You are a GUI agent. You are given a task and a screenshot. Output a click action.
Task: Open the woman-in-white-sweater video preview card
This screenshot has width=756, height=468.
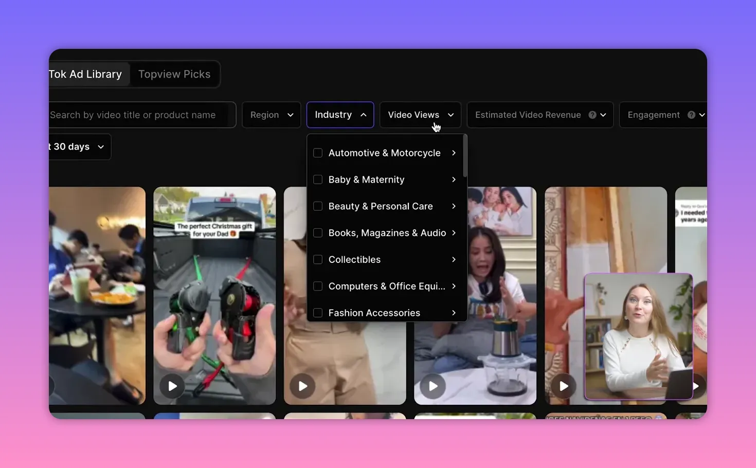click(638, 337)
